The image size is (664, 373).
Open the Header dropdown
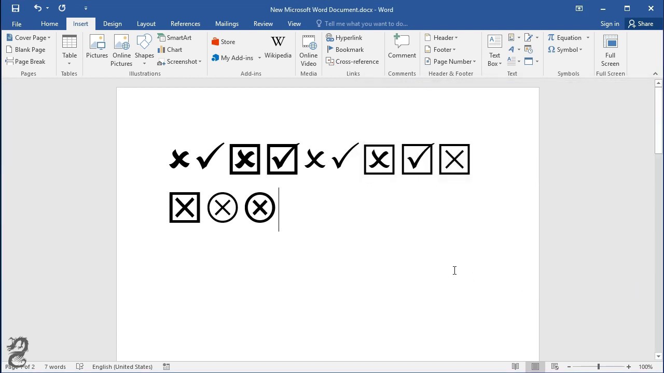pos(441,38)
